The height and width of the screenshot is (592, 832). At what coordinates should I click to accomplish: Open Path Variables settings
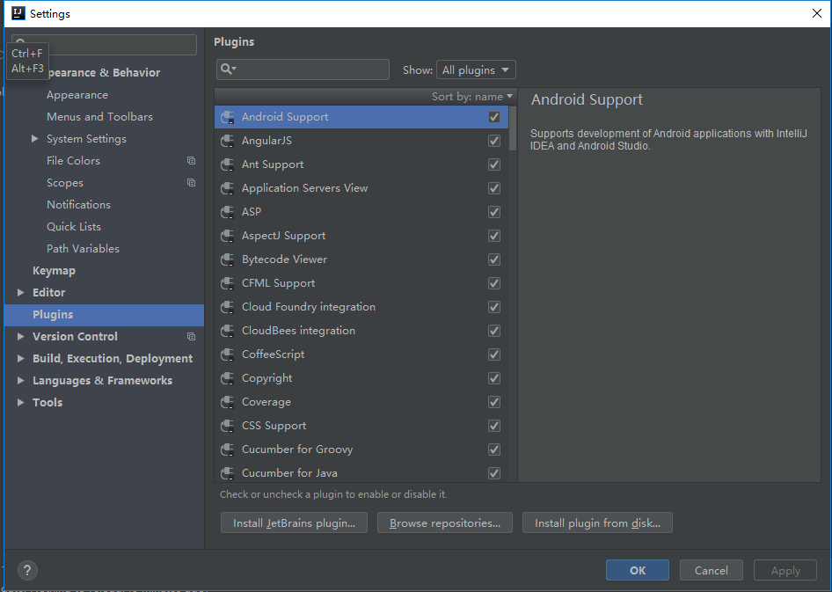(x=83, y=249)
